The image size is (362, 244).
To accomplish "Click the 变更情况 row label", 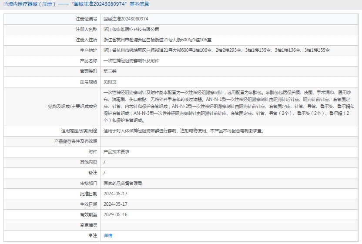I will click(89, 225).
